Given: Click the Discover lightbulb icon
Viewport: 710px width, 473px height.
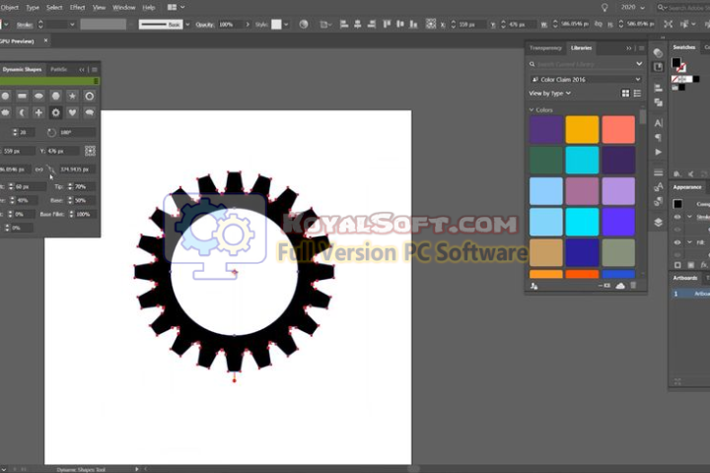Looking at the screenshot, I should (x=604, y=8).
